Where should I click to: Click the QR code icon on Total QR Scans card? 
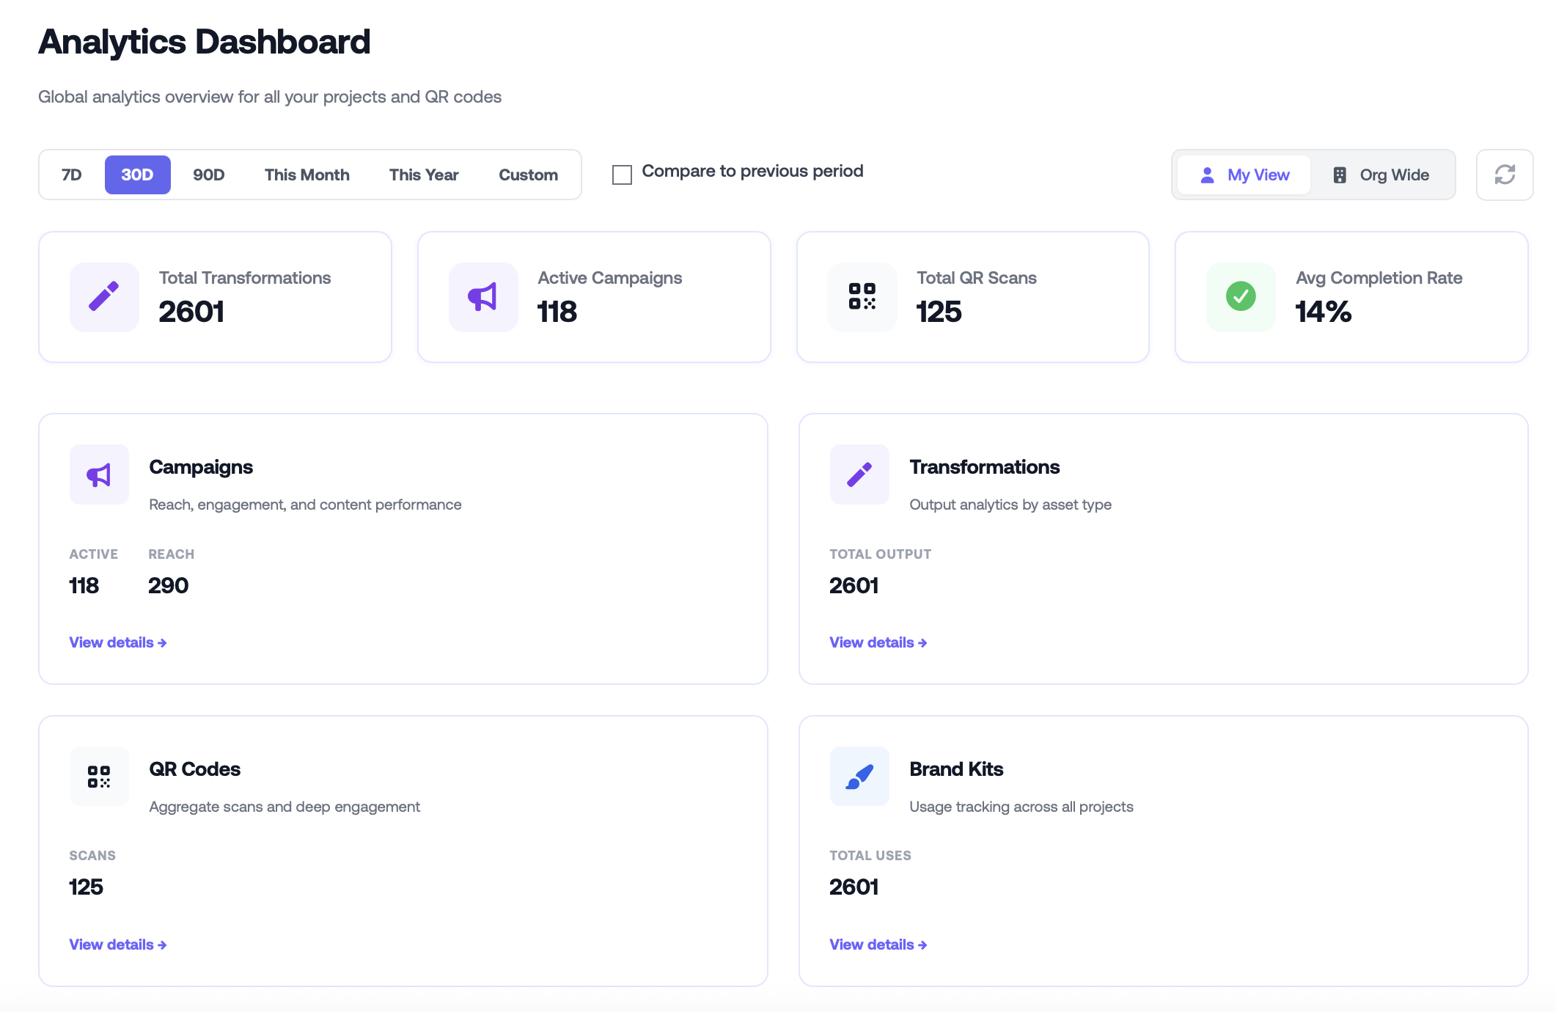tap(862, 297)
